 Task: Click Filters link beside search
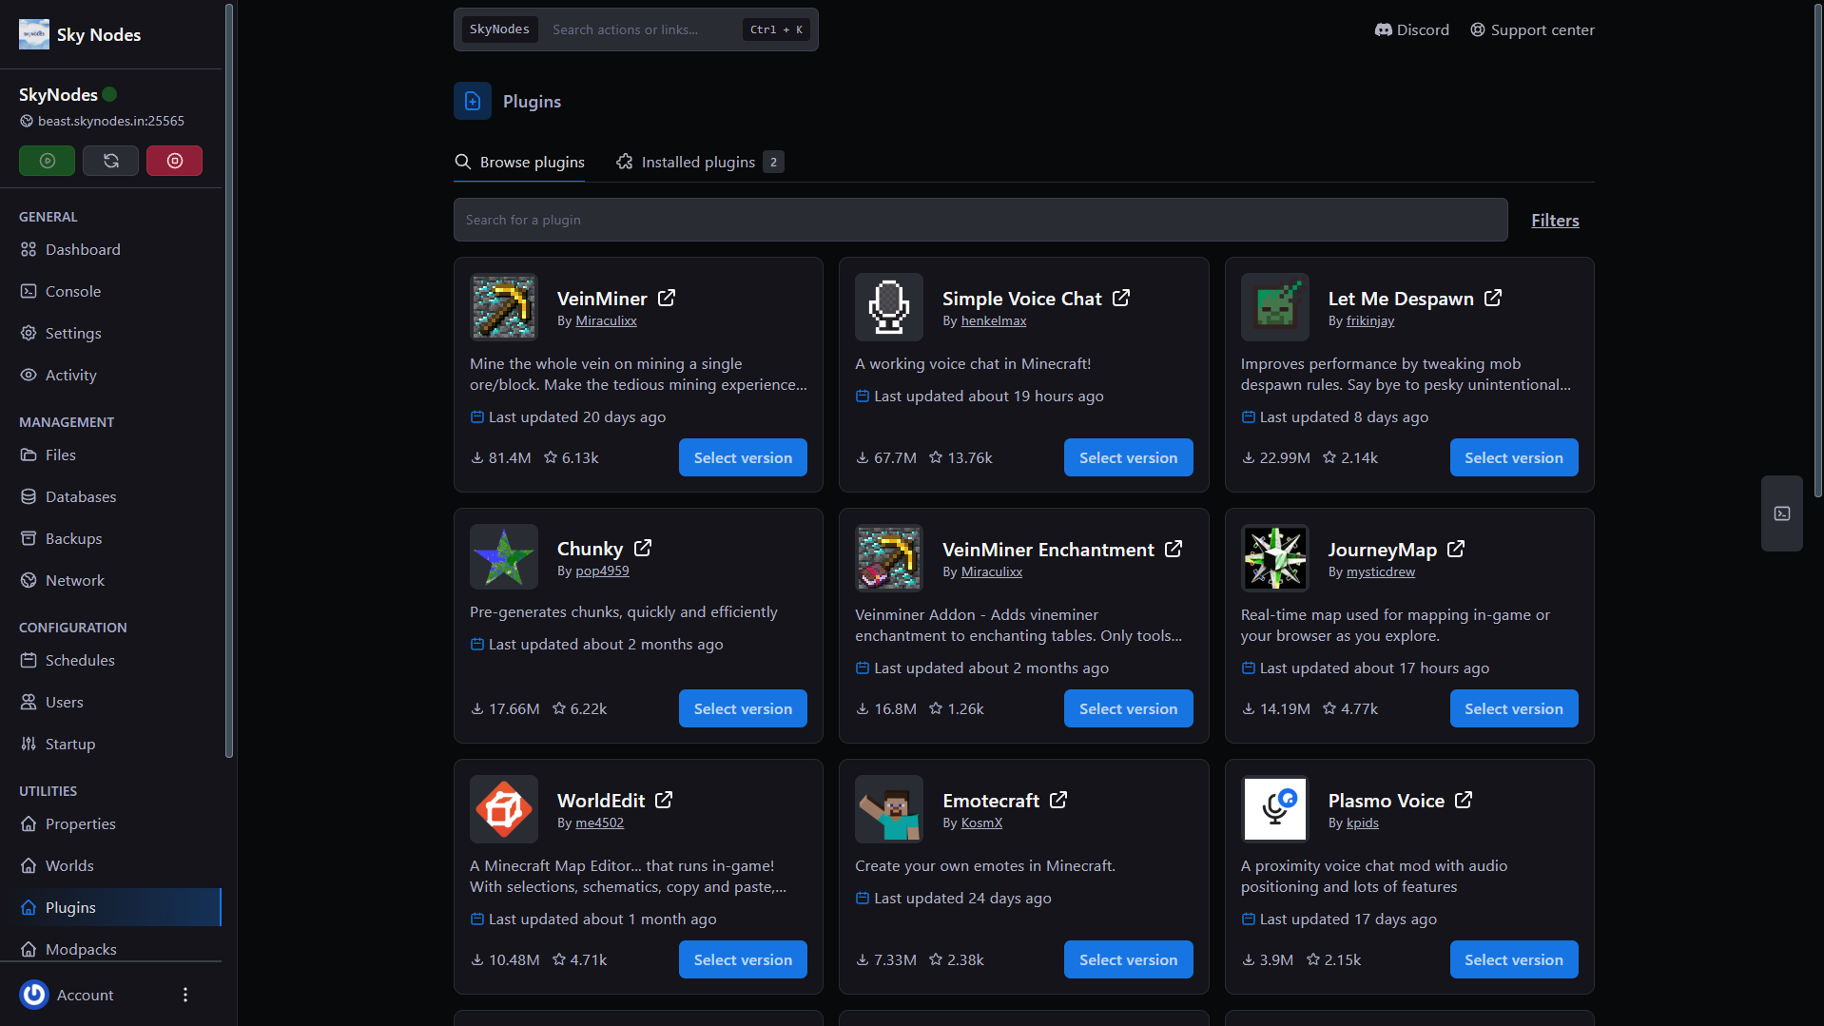tap(1555, 220)
